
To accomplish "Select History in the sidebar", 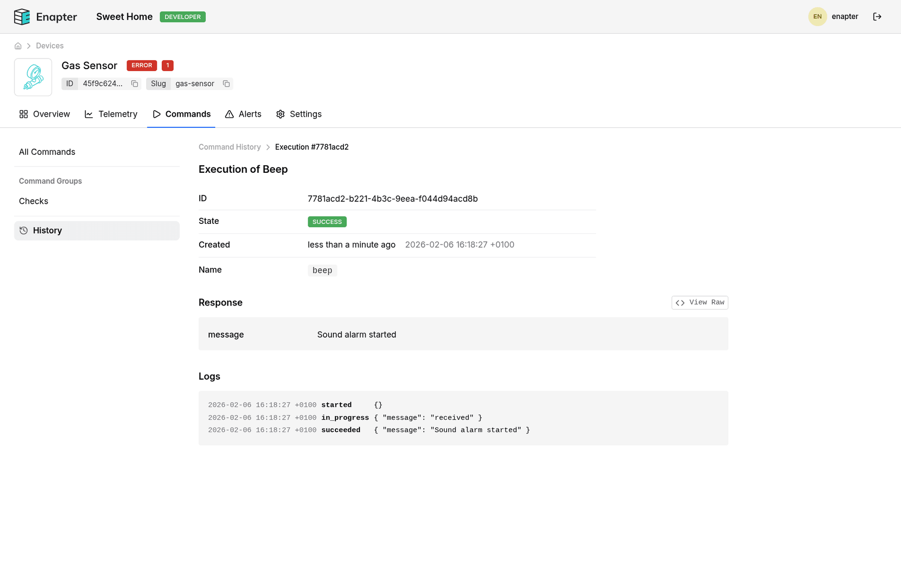I will click(47, 230).
